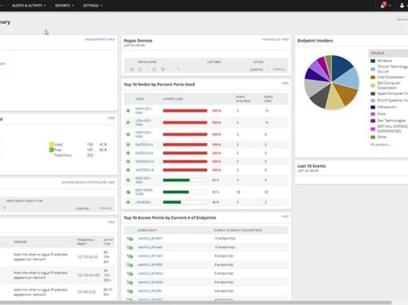Open the All vendors link
Screen dimensions: 408x305
[381, 145]
